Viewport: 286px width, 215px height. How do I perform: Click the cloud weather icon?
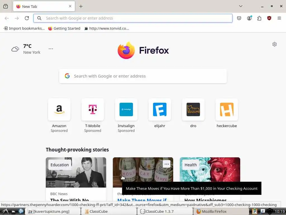[x=15, y=49]
